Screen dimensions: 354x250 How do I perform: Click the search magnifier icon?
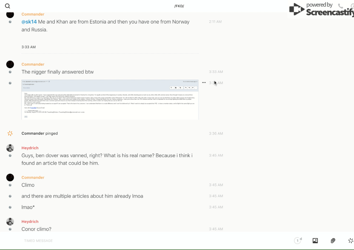click(8, 6)
